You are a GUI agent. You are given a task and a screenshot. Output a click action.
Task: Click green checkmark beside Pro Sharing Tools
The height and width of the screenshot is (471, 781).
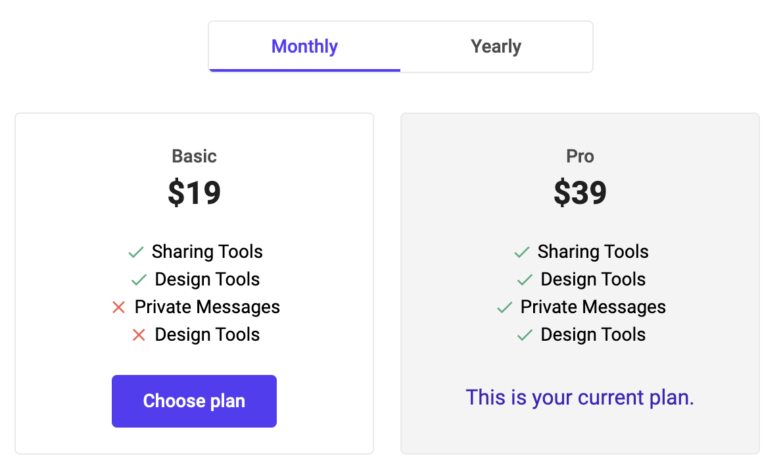[522, 252]
